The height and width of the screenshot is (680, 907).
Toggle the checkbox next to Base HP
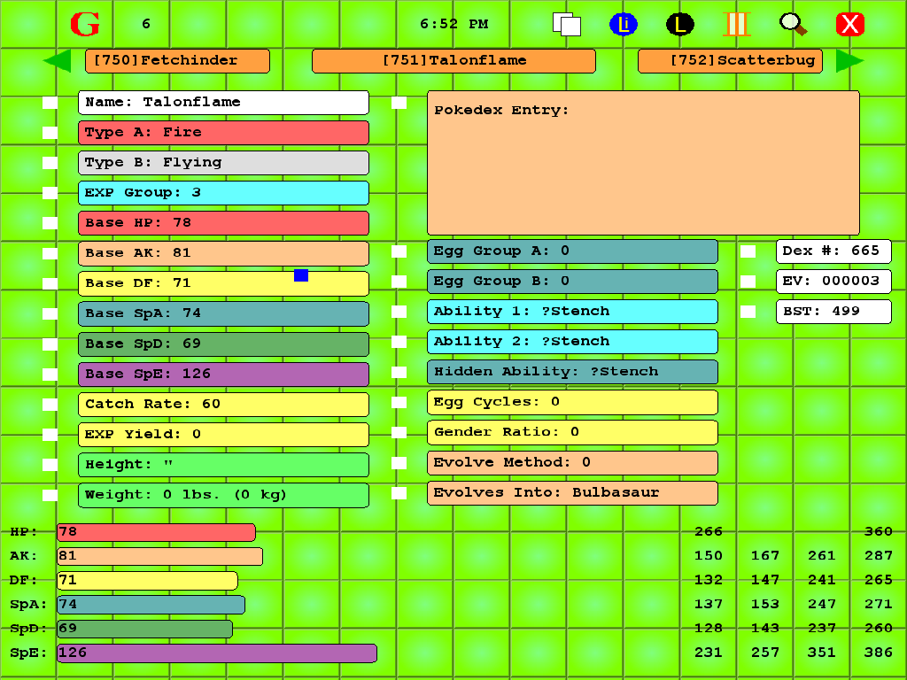[50, 223]
